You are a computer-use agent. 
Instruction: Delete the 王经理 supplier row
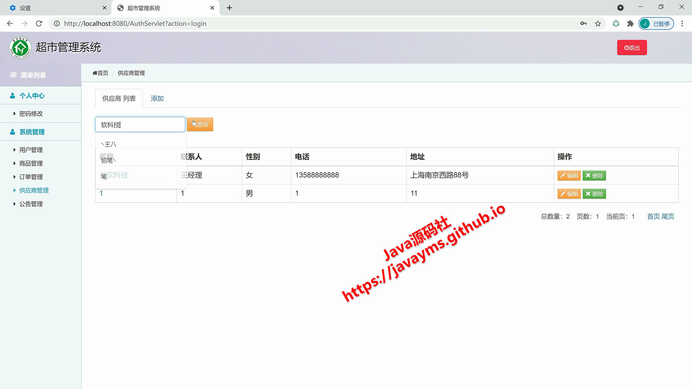tap(594, 175)
